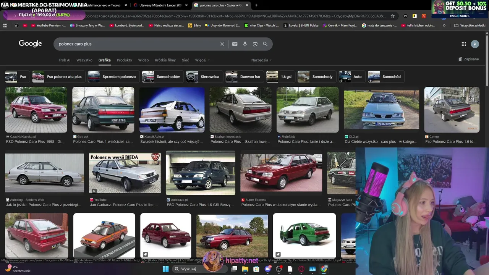
Task: Open the Krótkie filmy tab
Action: pyautogui.click(x=165, y=60)
